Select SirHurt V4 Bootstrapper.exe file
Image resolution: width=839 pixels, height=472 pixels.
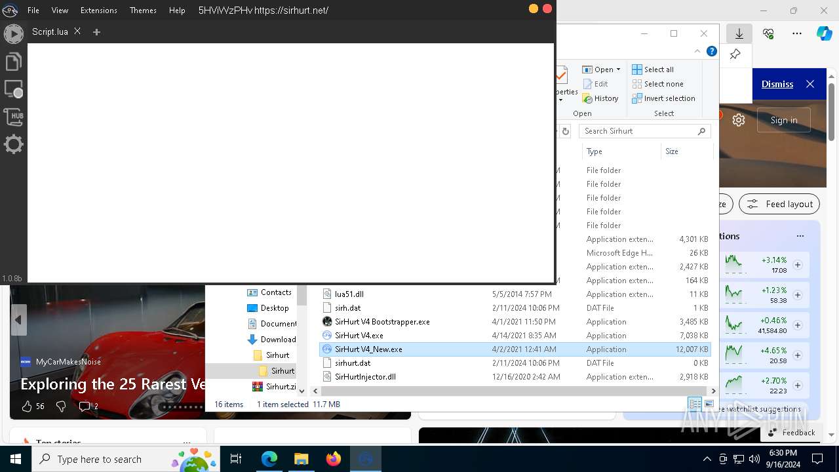[515, 322]
